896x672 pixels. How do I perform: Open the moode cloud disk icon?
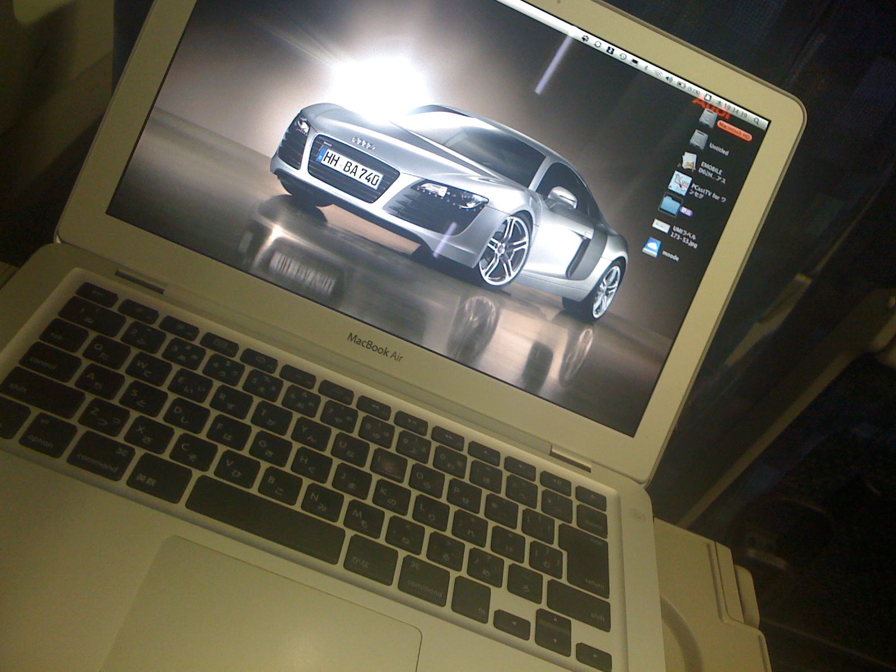click(x=652, y=247)
